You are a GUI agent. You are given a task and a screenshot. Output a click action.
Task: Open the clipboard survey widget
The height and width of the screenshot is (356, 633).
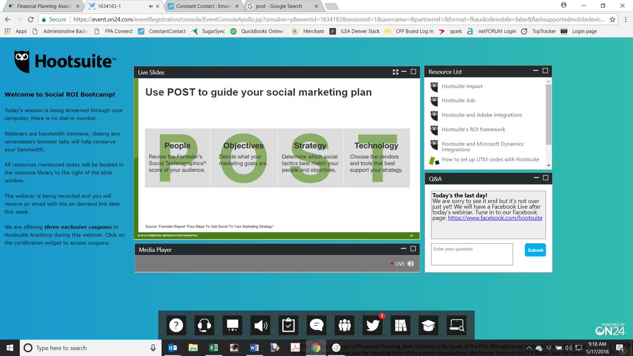pos(289,325)
